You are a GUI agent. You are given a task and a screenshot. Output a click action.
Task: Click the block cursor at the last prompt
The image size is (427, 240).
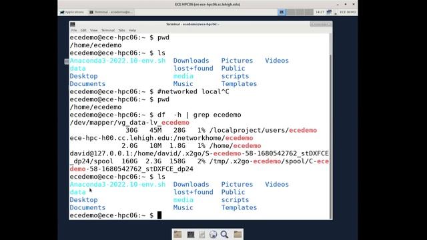coord(159,215)
